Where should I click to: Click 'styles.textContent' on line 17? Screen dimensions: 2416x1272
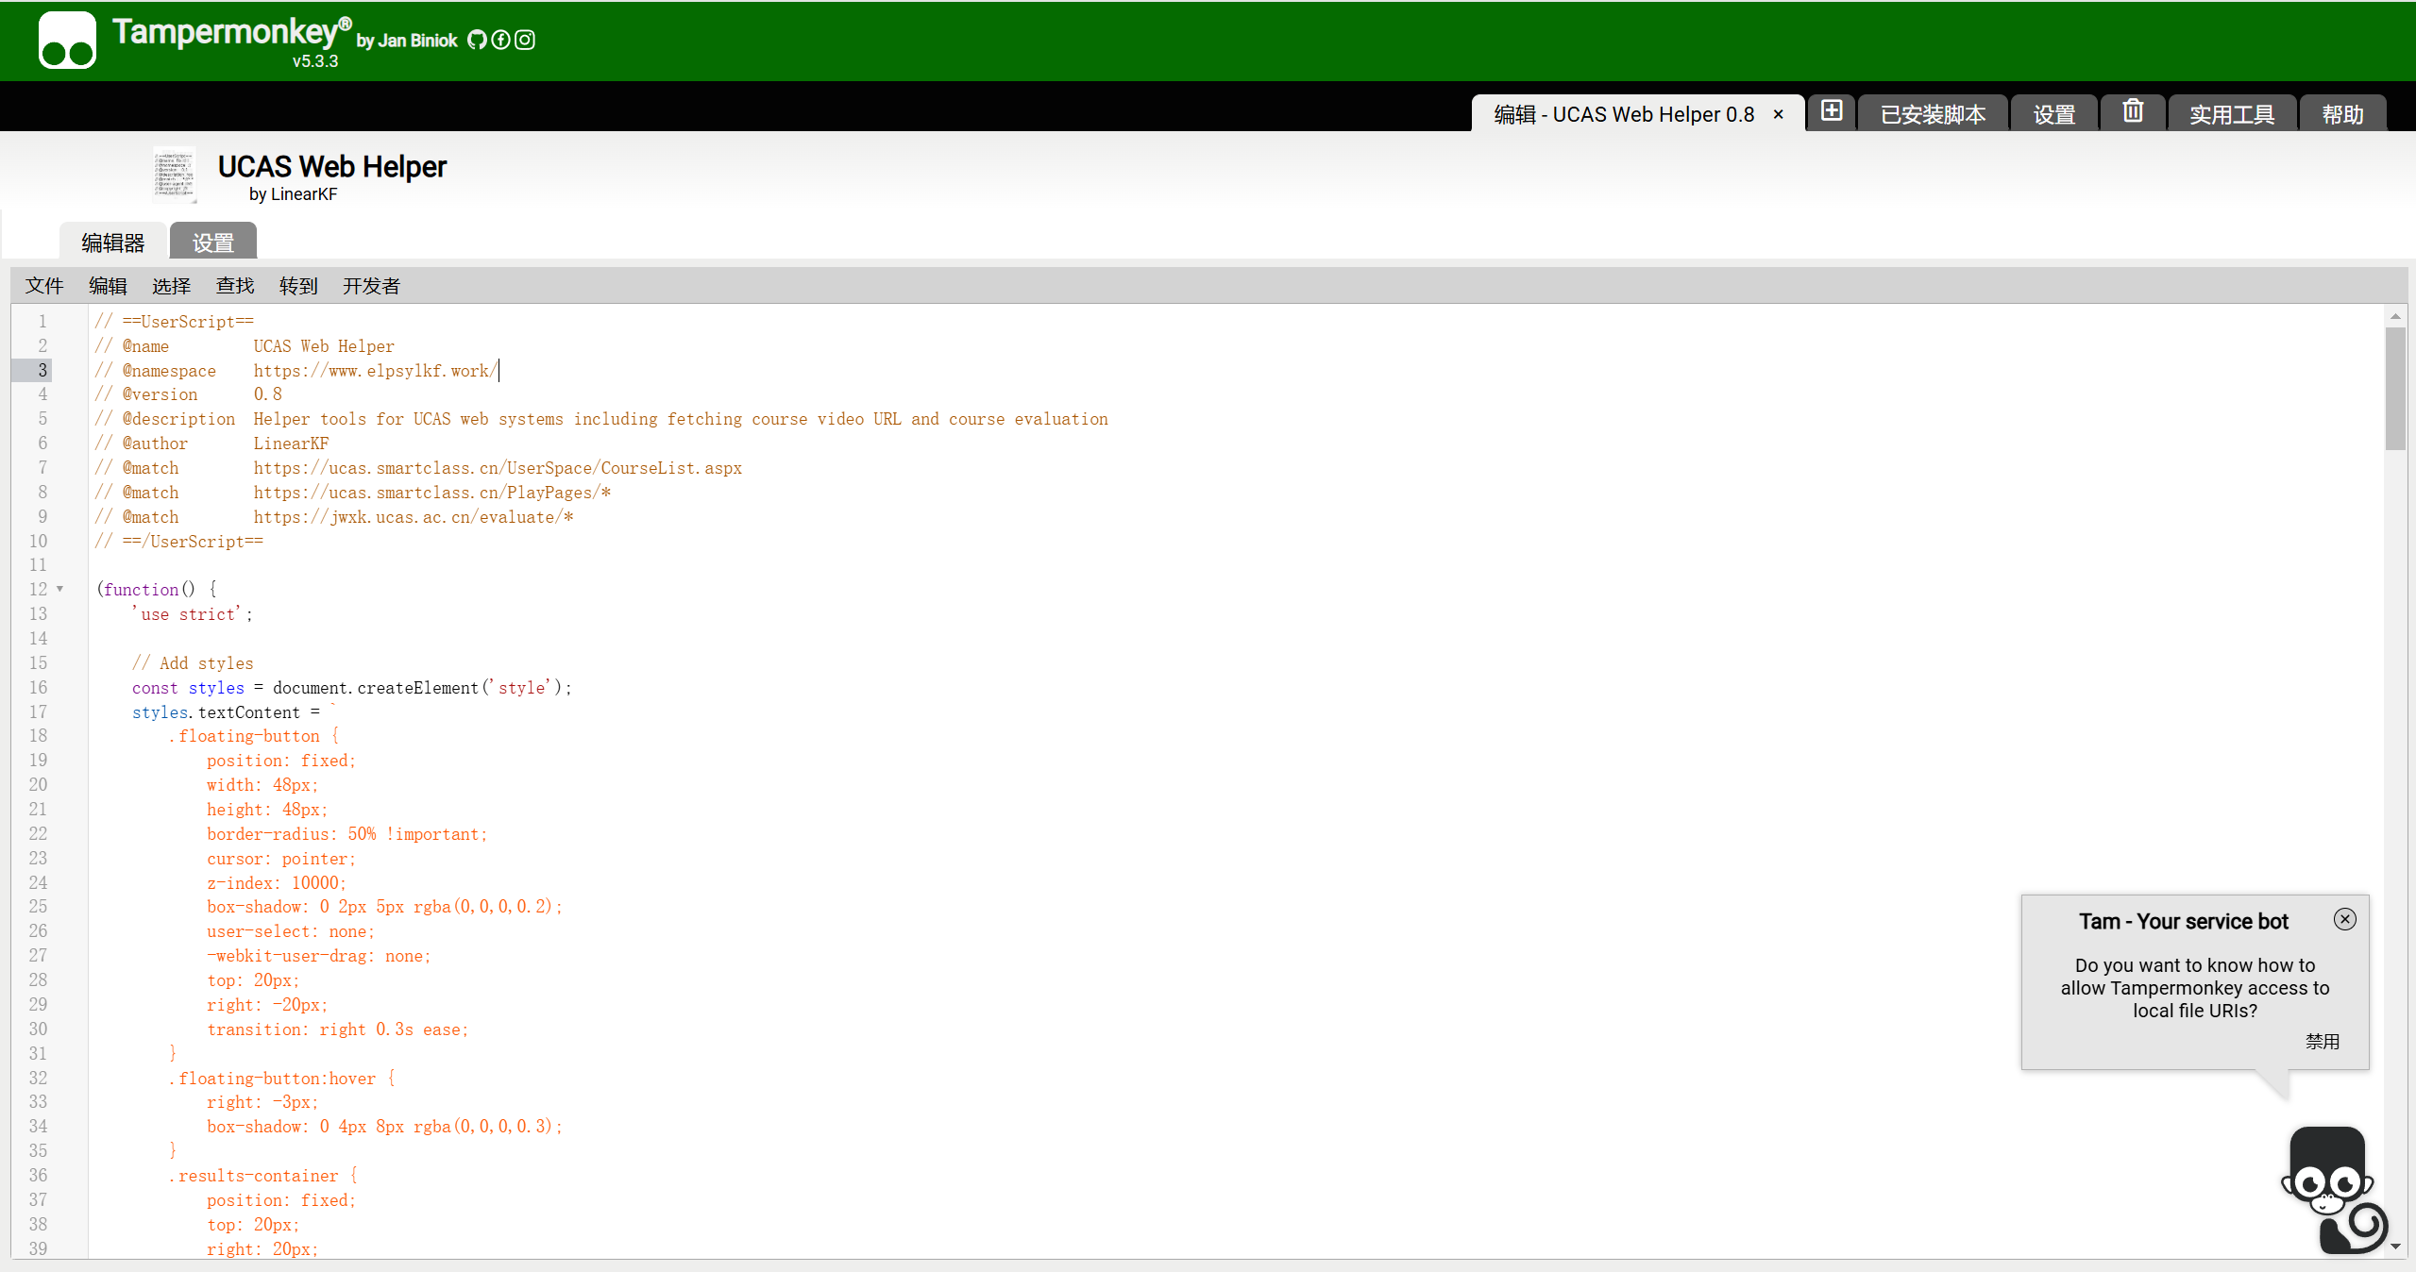tap(216, 712)
